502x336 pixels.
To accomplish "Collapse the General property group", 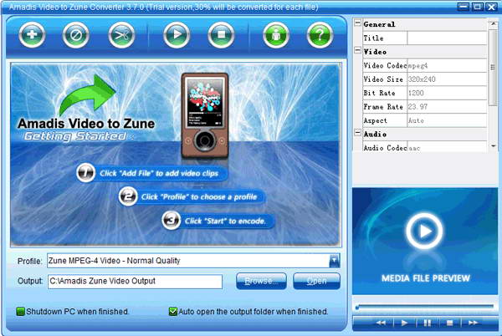I will (x=357, y=23).
